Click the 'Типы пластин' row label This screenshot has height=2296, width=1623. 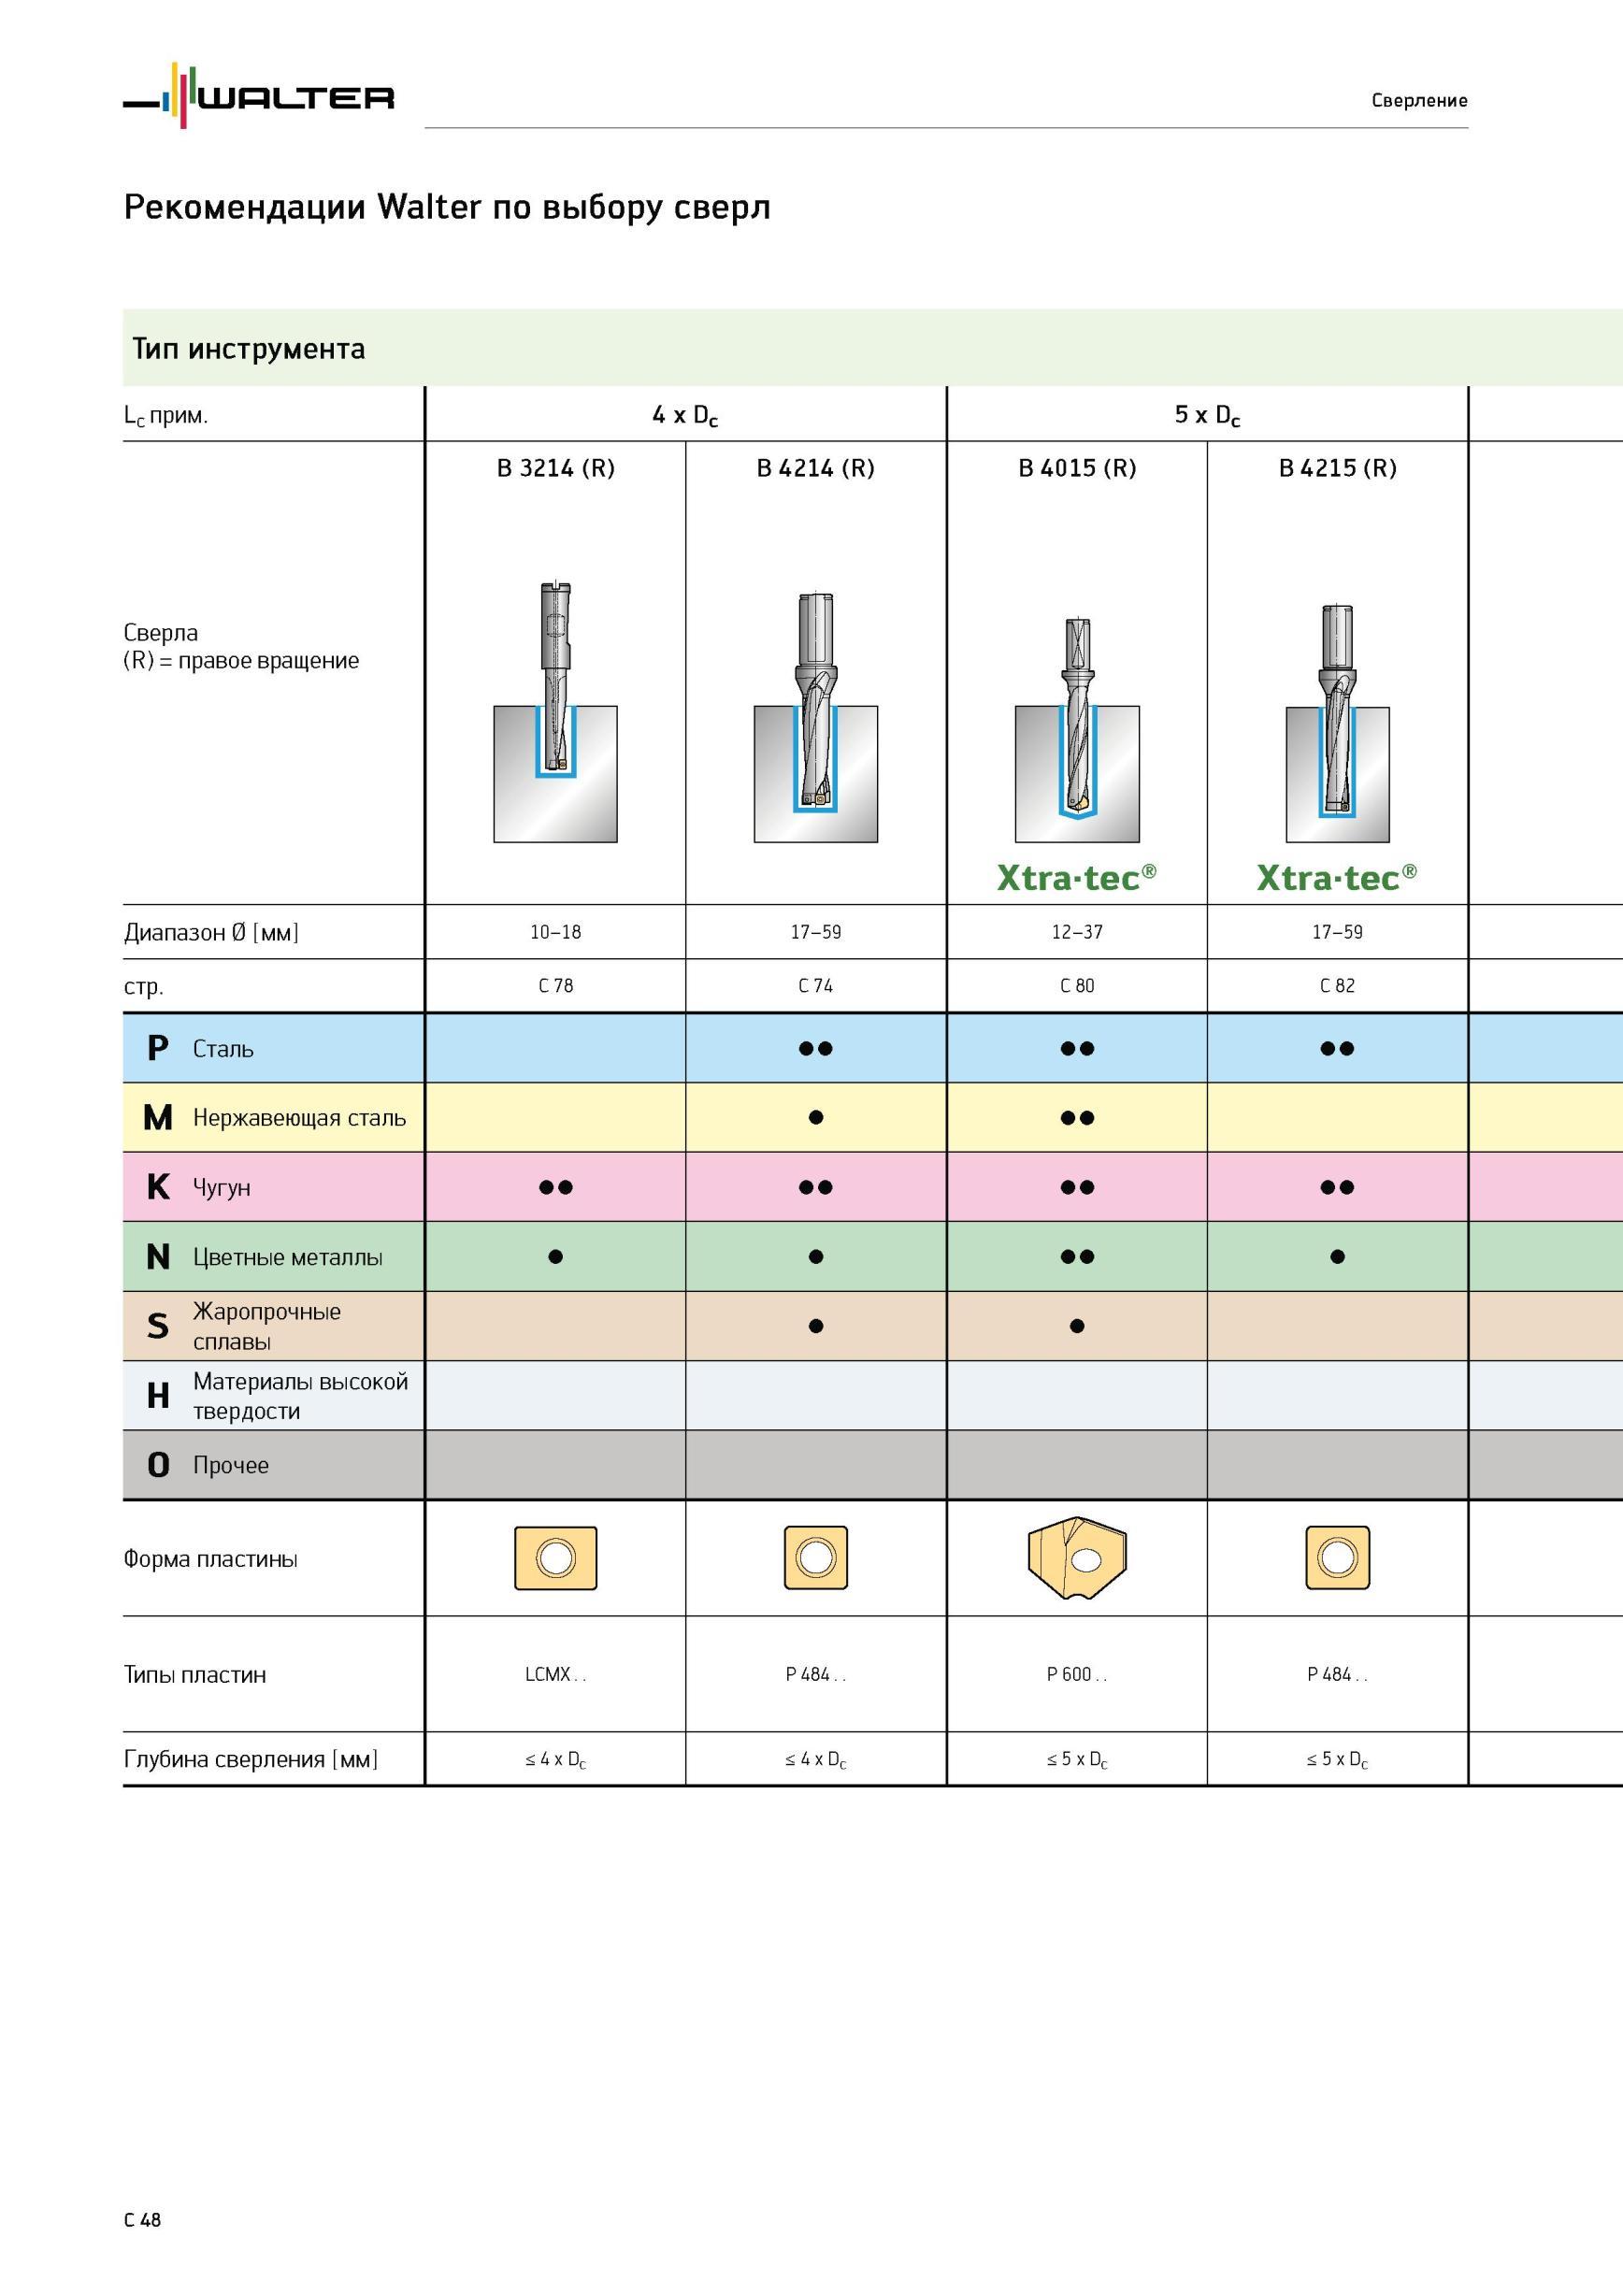point(195,1675)
